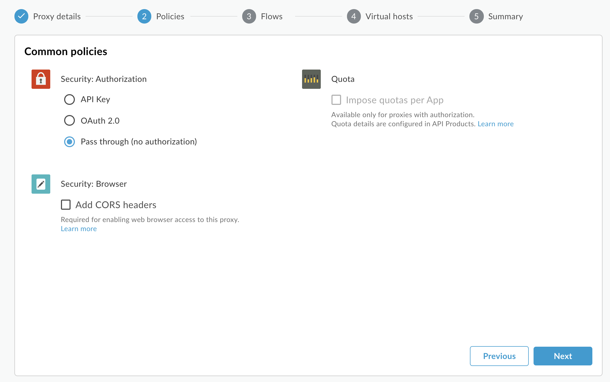
Task: Select the OAuth 2.0 radio button
Action: [69, 120]
